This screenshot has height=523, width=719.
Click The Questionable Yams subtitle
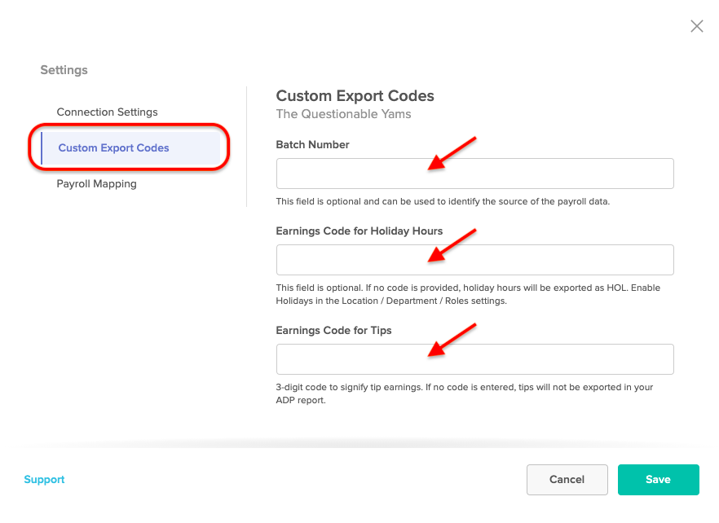343,114
